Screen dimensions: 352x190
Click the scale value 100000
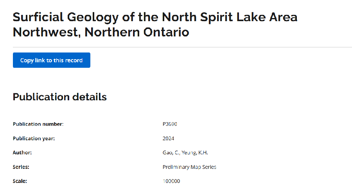click(171, 181)
